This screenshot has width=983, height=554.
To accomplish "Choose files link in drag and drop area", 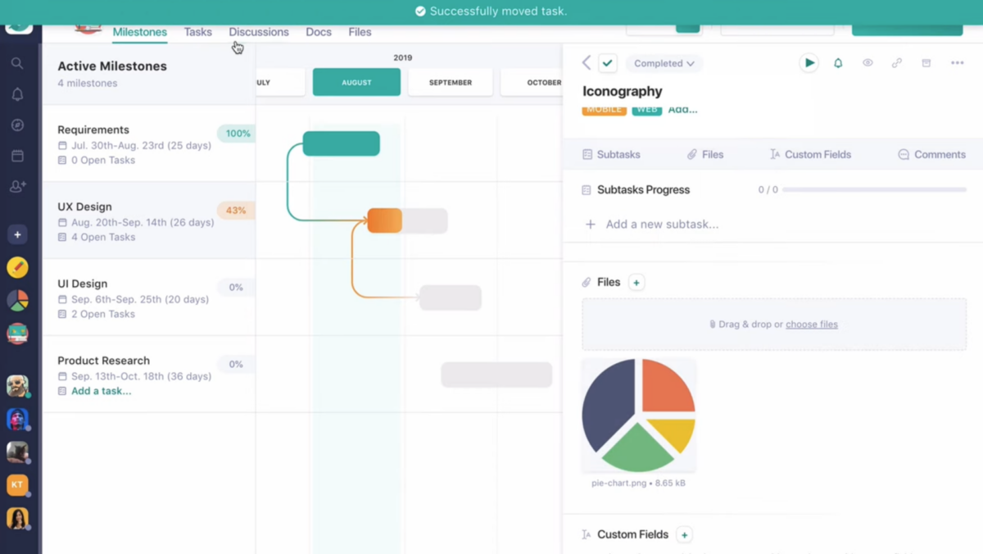I will pyautogui.click(x=811, y=324).
